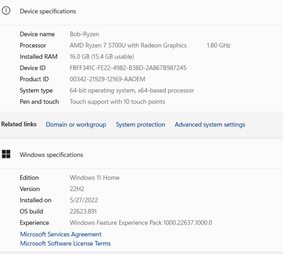Click the Windows logo beside Windows specifications
This screenshot has height=254, width=283.
pos(6,154)
